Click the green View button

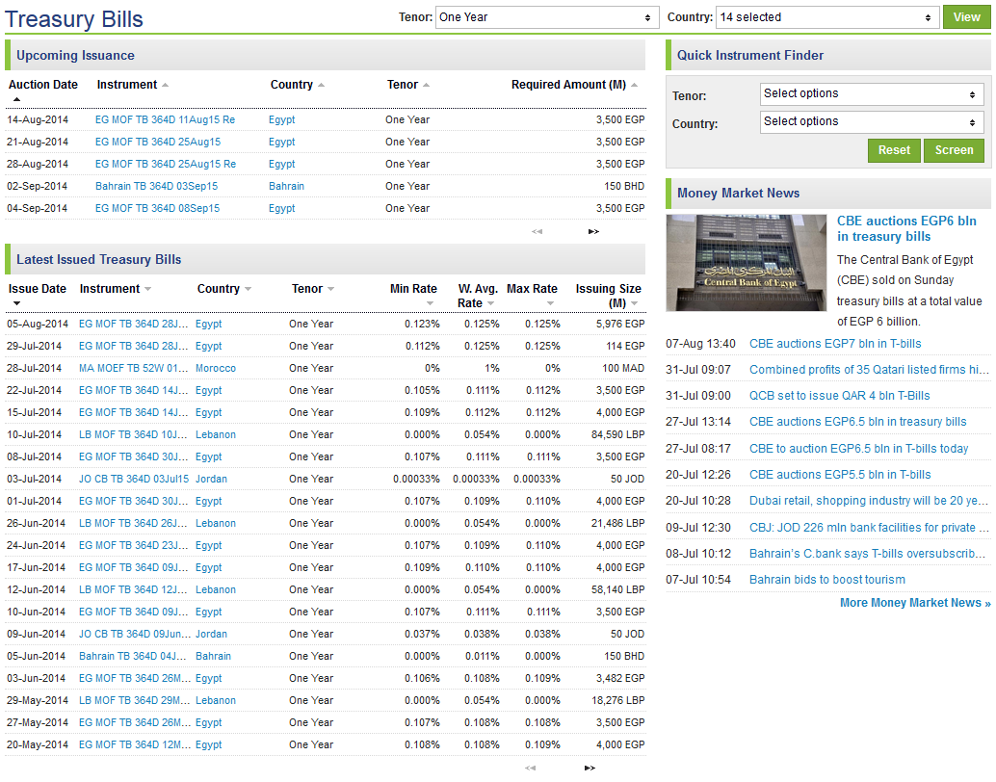pyautogui.click(x=966, y=17)
